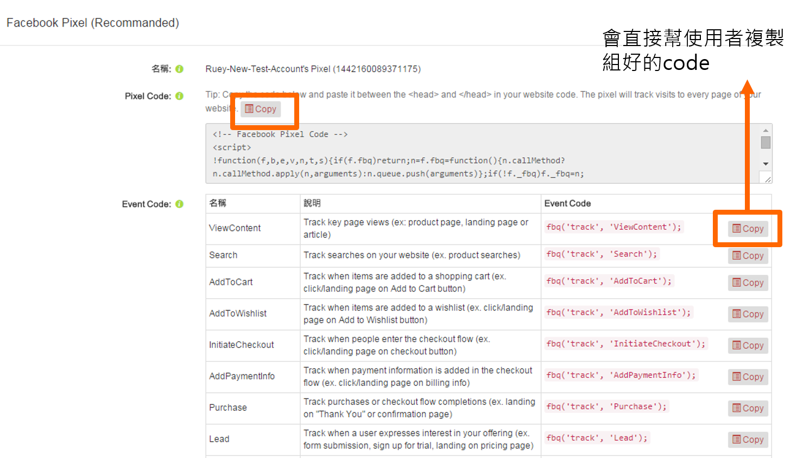Click the fbq ViewContent code snippet

(x=613, y=227)
